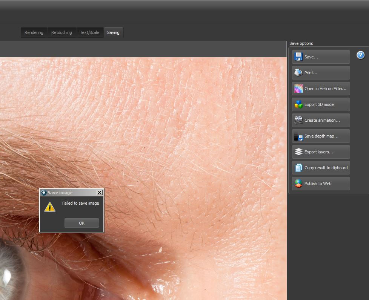Click the yellow warning triangle icon

point(50,207)
